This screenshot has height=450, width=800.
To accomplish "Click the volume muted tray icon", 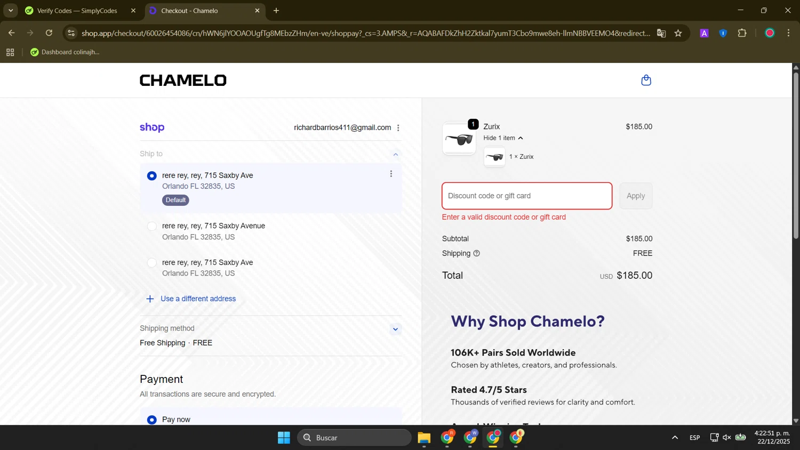I will (727, 438).
